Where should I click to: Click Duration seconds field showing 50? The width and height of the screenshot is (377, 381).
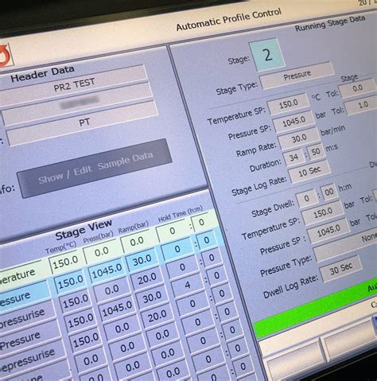[316, 152]
